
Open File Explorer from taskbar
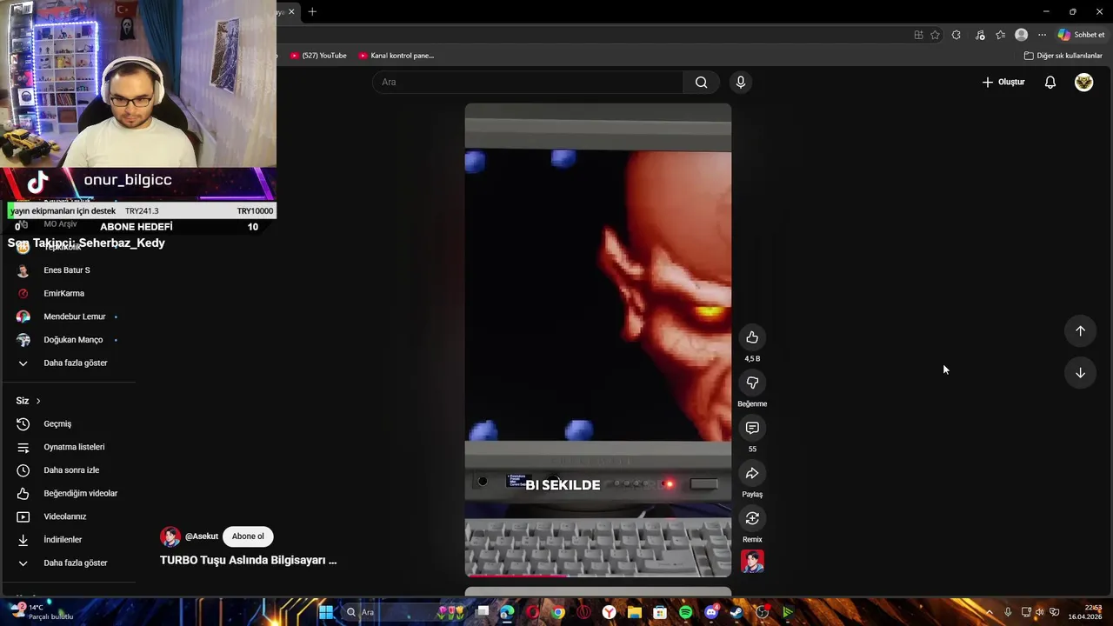click(635, 612)
